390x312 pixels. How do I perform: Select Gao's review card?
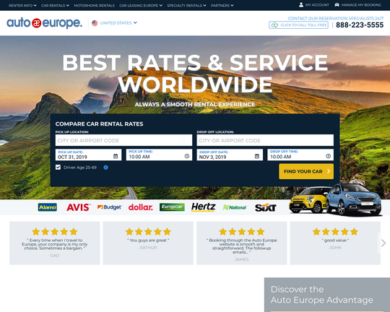click(55, 243)
